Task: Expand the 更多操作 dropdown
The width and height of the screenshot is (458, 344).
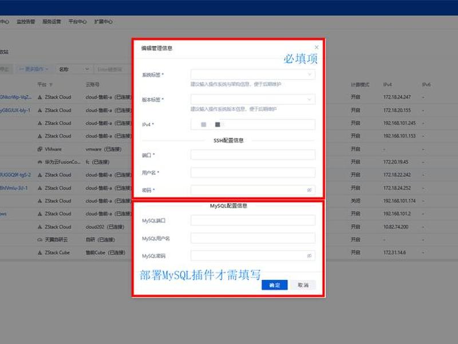Action: coord(34,69)
